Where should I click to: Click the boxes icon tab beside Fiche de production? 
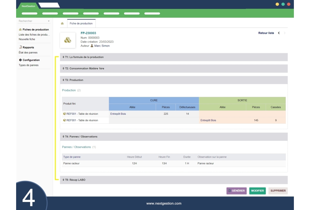(x=62, y=24)
